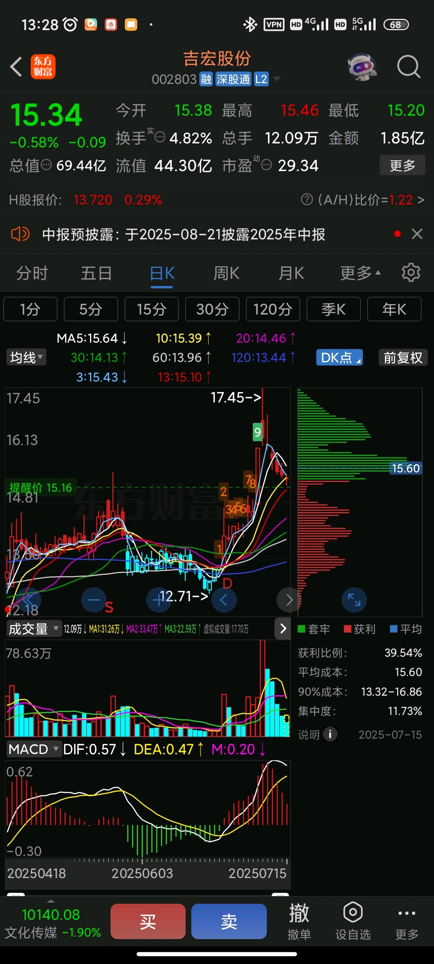Tap the 更多 quote details button
The width and height of the screenshot is (434, 964).
tap(402, 165)
